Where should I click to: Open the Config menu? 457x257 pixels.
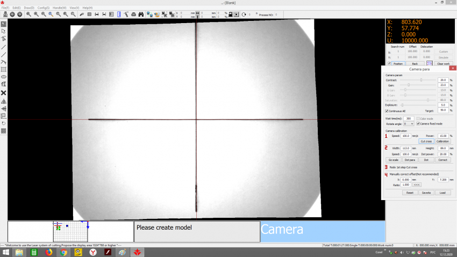tap(44, 8)
